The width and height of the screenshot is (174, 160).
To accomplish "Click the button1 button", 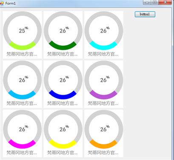I will pos(145,14).
